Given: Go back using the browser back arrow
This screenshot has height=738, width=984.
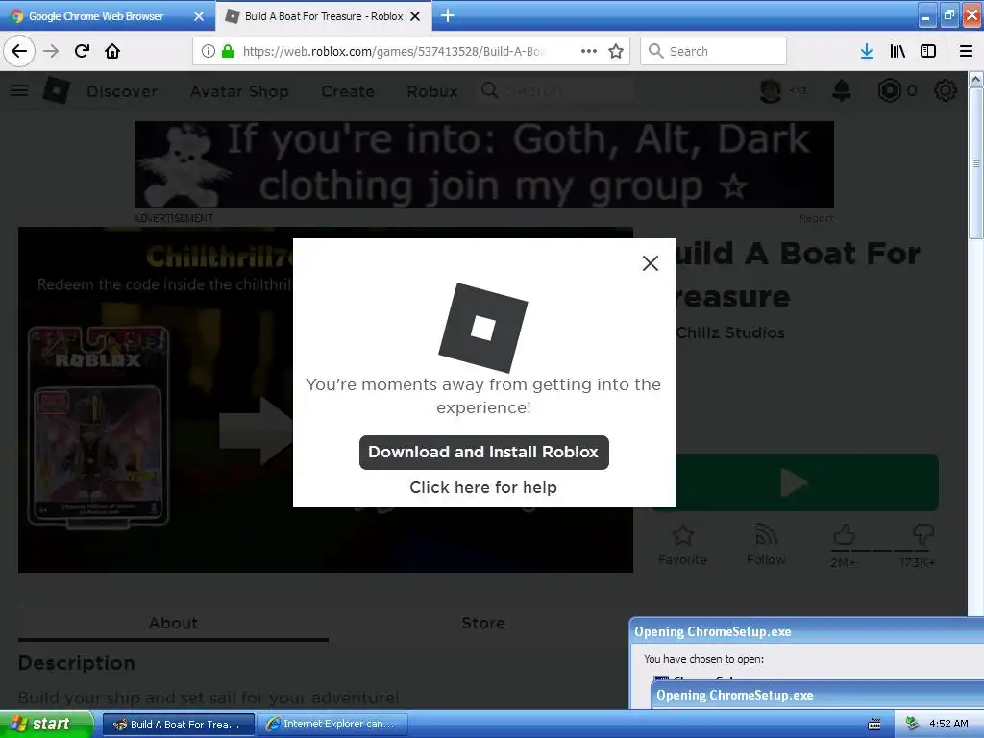Looking at the screenshot, I should point(19,51).
